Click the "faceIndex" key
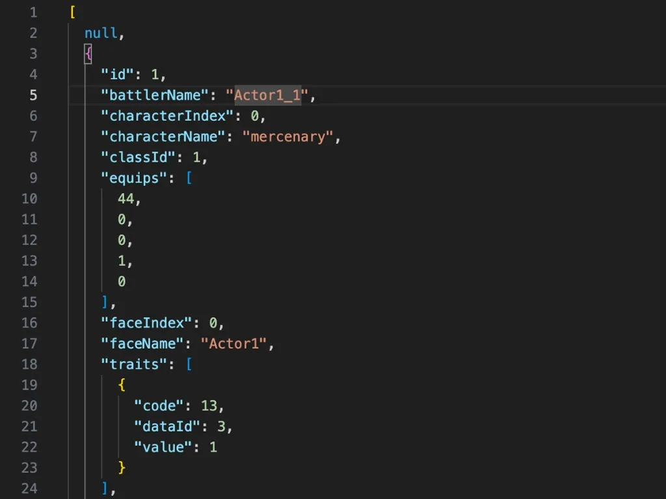The image size is (666, 499). tap(146, 323)
